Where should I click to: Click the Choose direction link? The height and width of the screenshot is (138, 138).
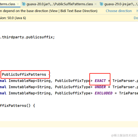click(119, 11)
